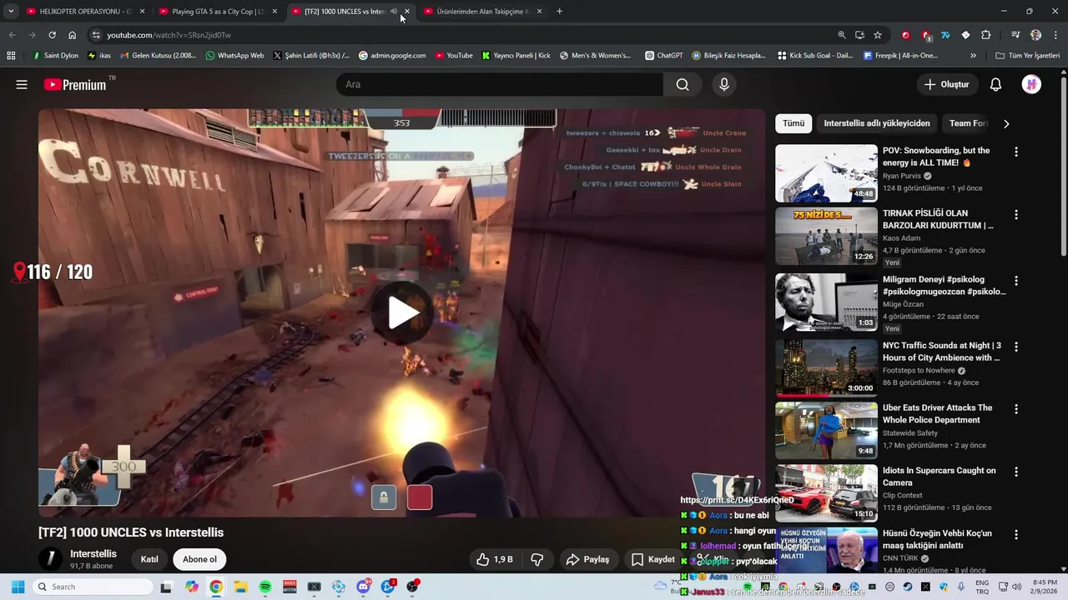The height and width of the screenshot is (600, 1068).
Task: Open the Interstellis channel name link
Action: tap(93, 554)
